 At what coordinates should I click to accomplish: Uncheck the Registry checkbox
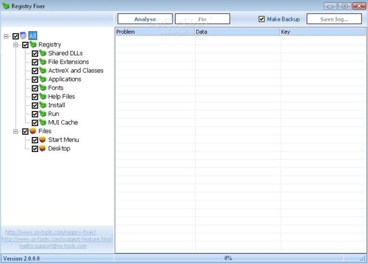[x=25, y=45]
